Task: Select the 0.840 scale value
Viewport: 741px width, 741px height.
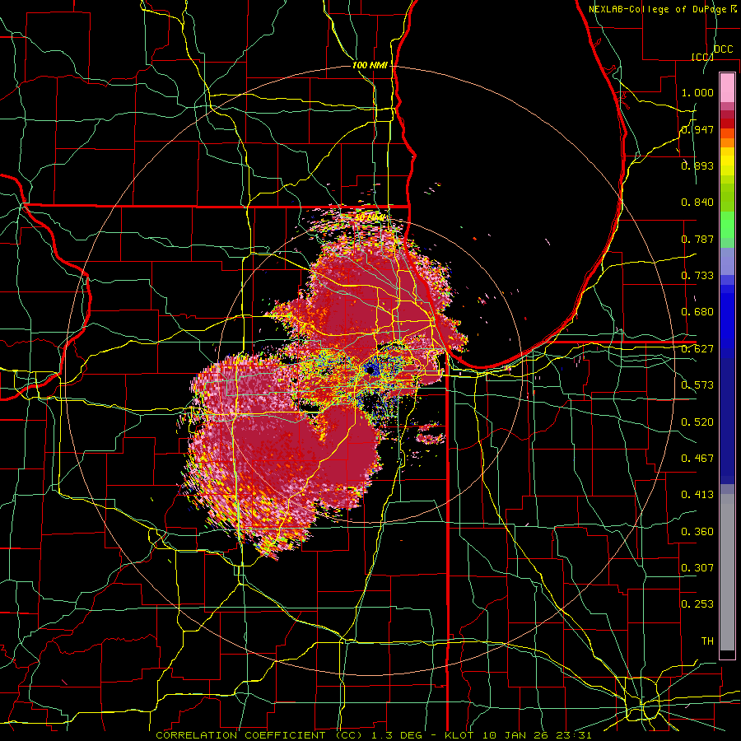Action: click(697, 203)
